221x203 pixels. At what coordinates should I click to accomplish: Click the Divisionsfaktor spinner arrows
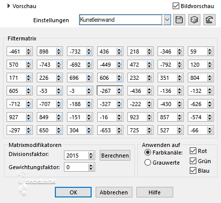point(91,156)
